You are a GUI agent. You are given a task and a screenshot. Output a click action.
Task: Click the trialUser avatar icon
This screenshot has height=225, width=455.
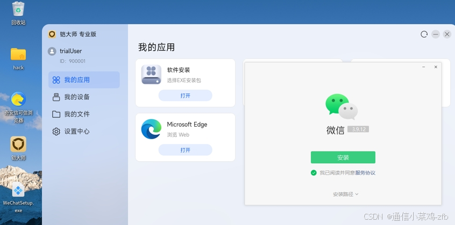pyautogui.click(x=52, y=51)
